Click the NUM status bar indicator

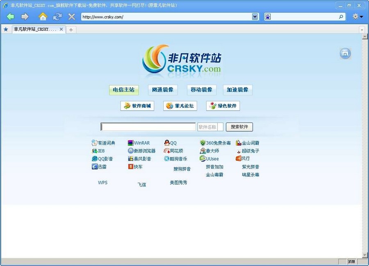click(351, 261)
